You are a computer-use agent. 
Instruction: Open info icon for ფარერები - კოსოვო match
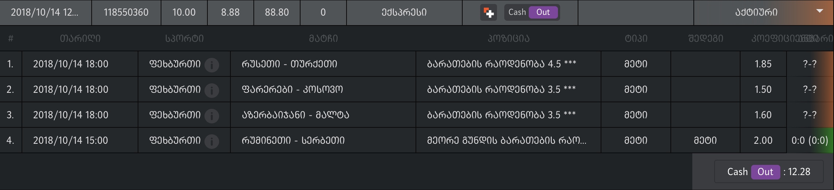[x=212, y=90]
